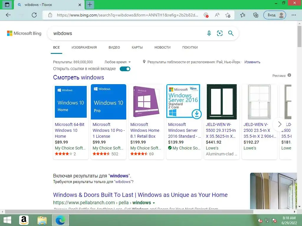This screenshot has width=302, height=226.
Task: Click the $441.92 price
Action: pos(214,142)
